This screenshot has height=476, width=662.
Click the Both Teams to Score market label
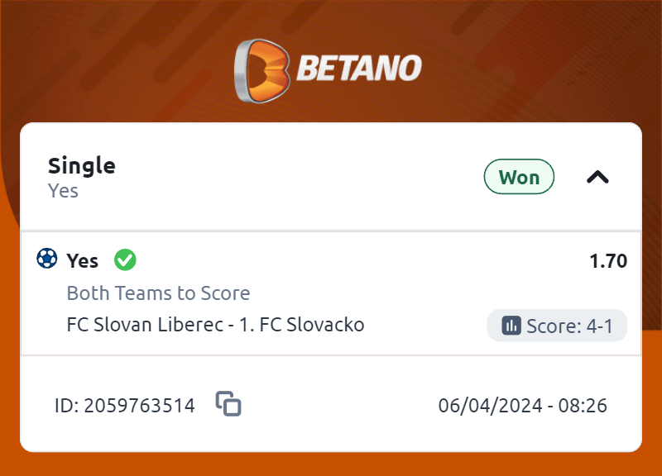tap(158, 293)
